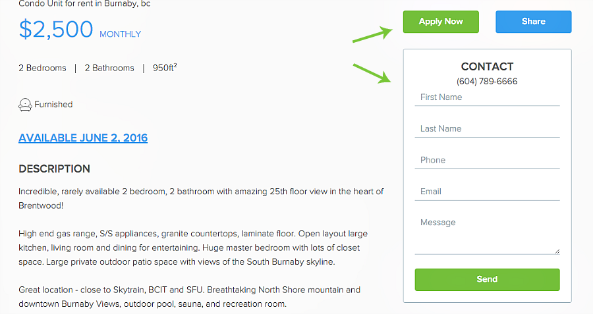
Task: Click inside the Message text area
Action: (487, 234)
